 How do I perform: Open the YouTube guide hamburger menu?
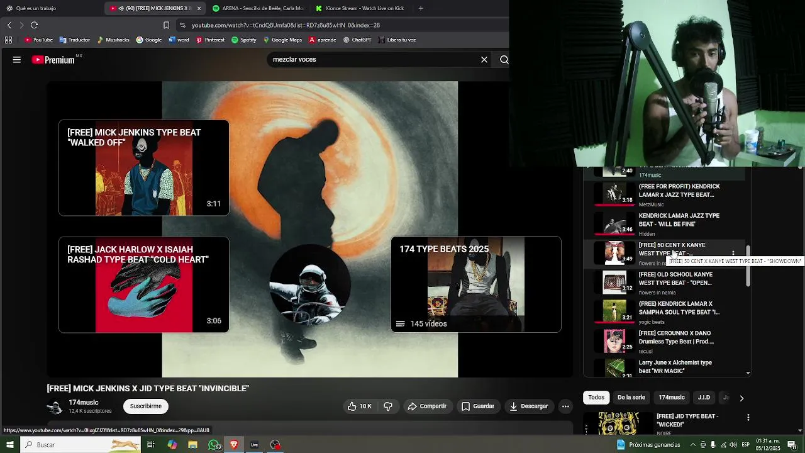[17, 60]
